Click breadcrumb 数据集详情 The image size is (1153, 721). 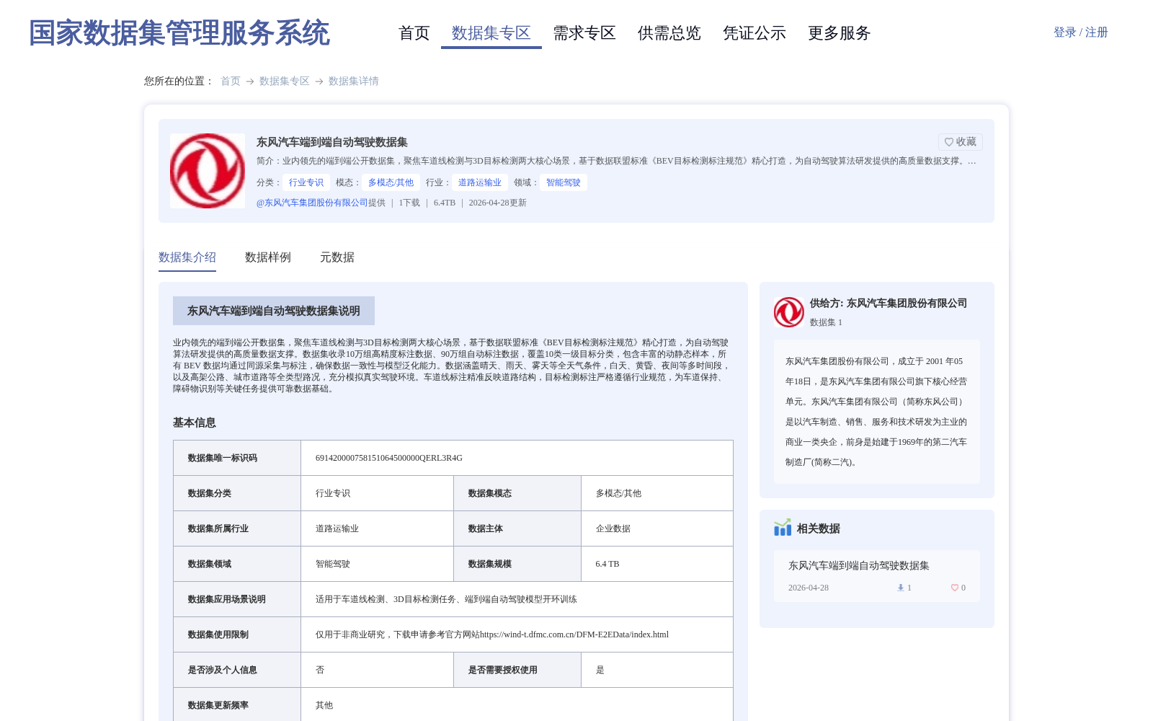tap(354, 81)
